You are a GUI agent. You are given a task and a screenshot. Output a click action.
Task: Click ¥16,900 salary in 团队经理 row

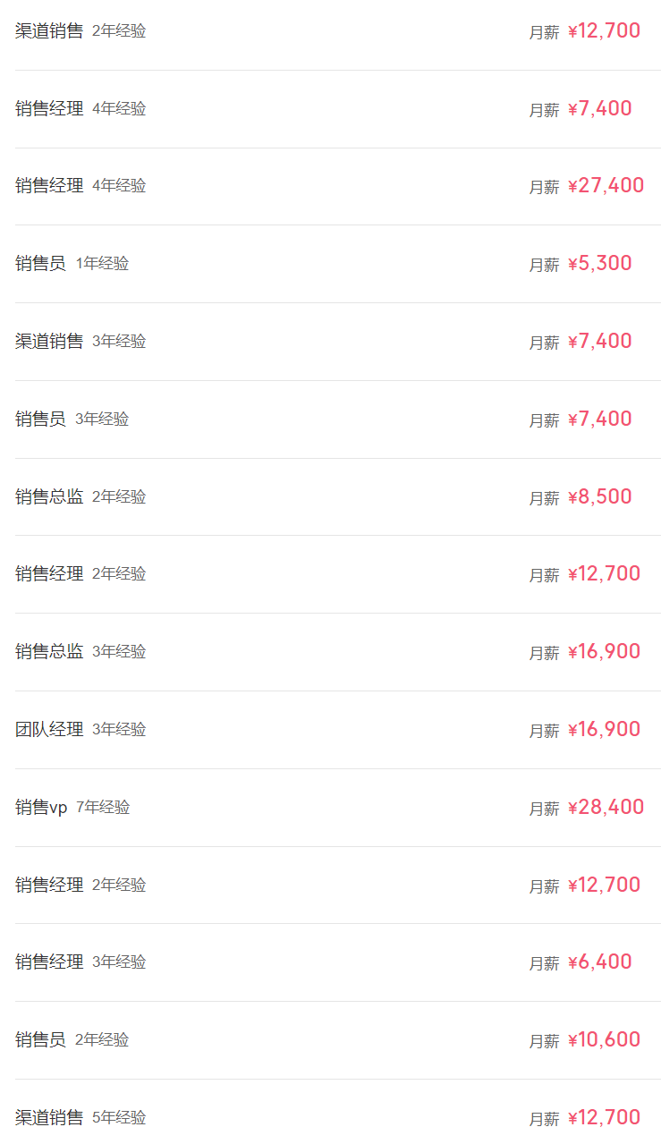tap(604, 730)
